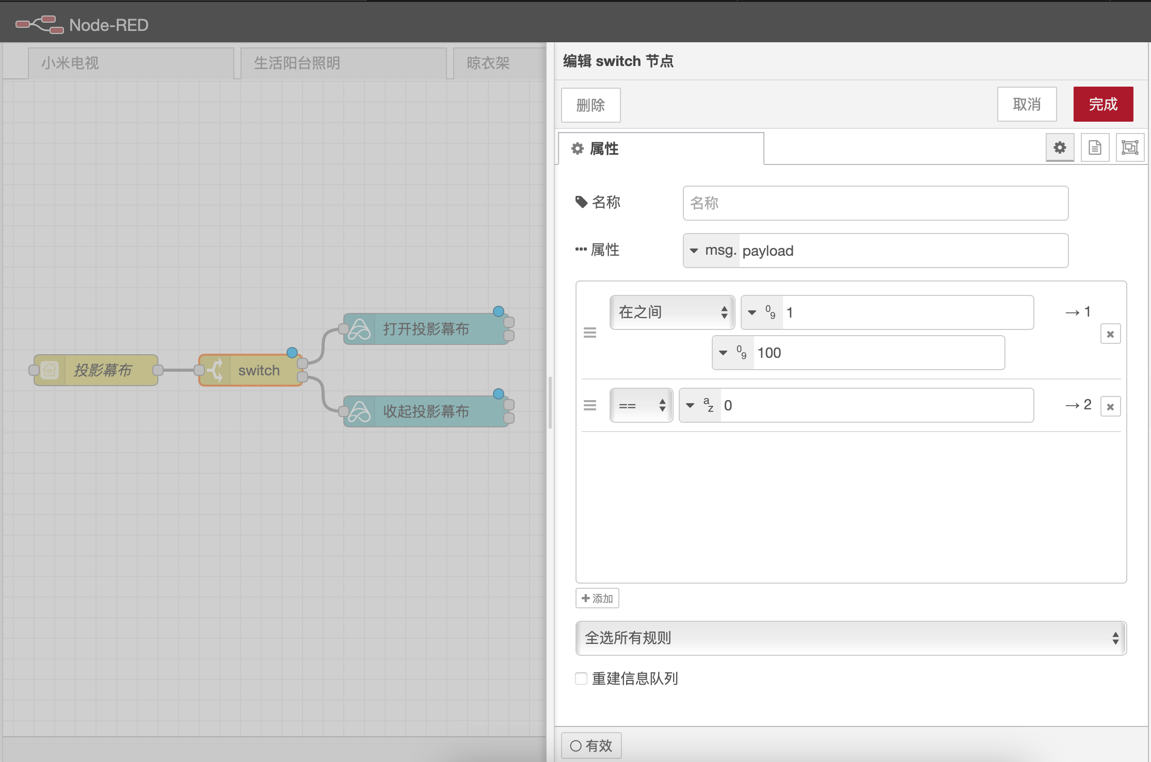1151x762 pixels.
Task: Toggle the 重建信息队列 checkbox
Action: click(581, 678)
